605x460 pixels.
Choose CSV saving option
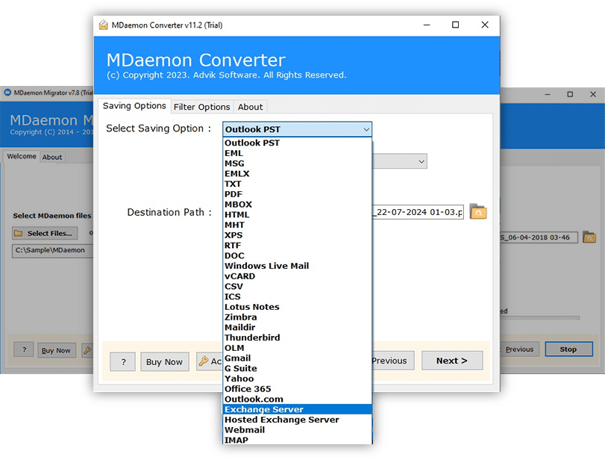pos(297,286)
